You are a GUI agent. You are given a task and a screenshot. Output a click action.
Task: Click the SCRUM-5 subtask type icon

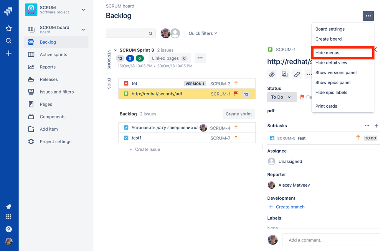pyautogui.click(x=272, y=138)
